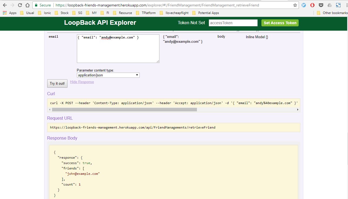Click inside the email body textarea
348x199 pixels.
[x=118, y=49]
